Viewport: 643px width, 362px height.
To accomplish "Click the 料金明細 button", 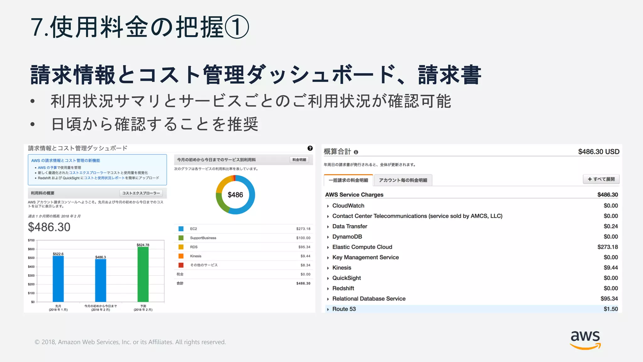I will [x=299, y=160].
